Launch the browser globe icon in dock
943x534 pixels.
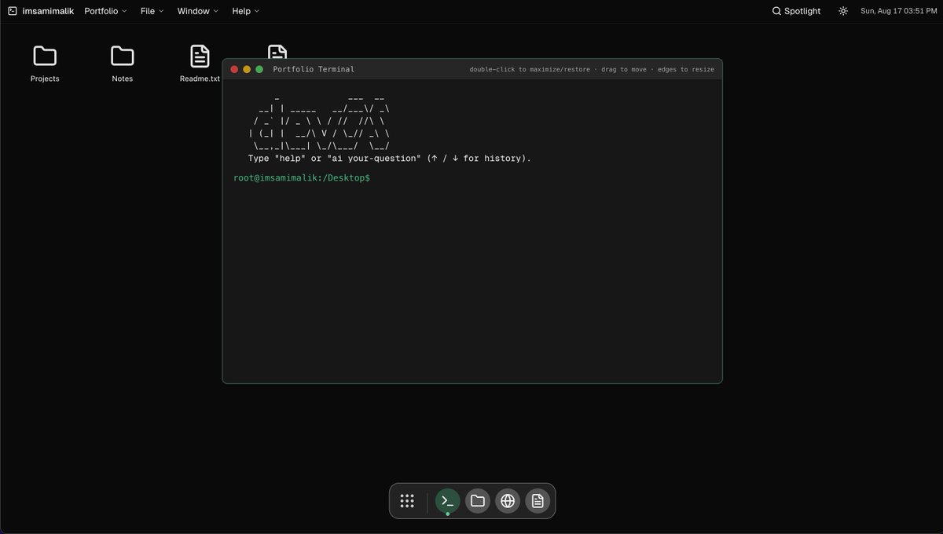508,501
